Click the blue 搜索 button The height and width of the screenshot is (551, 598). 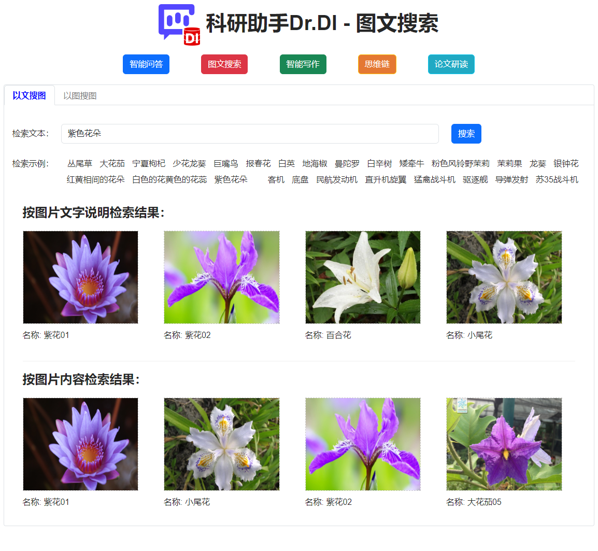tap(466, 134)
